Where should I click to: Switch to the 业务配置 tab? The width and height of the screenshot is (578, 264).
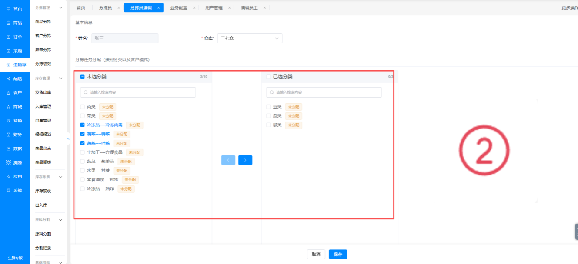[x=179, y=8]
